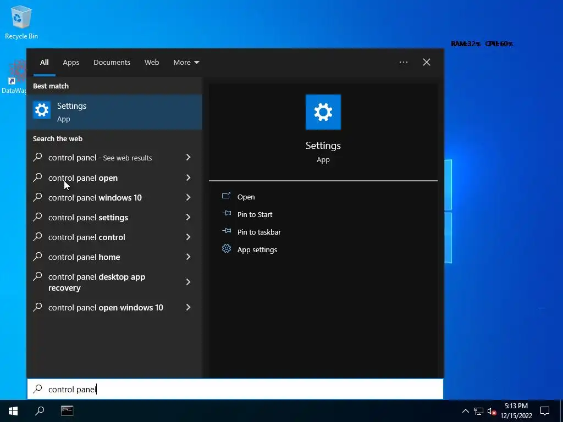Click Pin to Start action
563x422 pixels.
point(255,215)
